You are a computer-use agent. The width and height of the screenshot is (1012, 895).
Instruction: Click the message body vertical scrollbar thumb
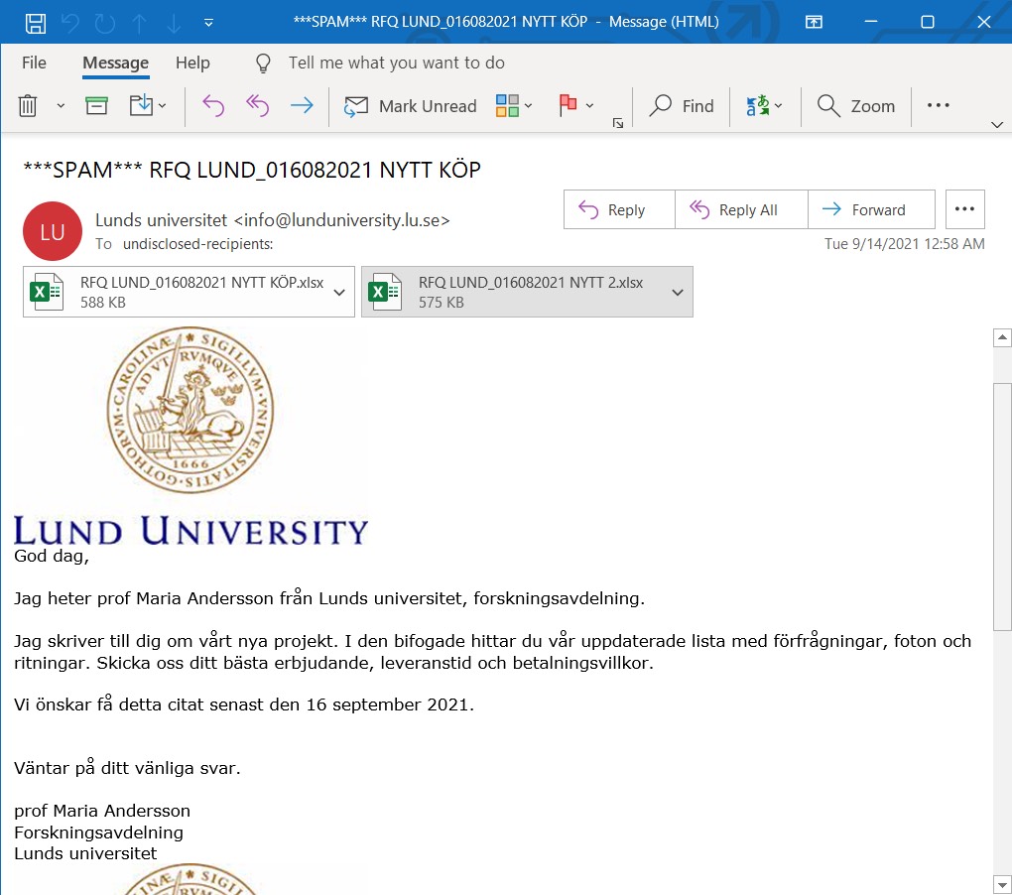1002,506
